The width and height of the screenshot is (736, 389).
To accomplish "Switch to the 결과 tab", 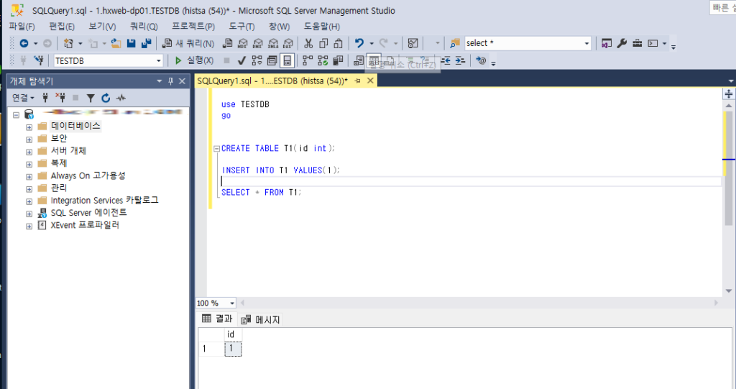I will point(217,319).
